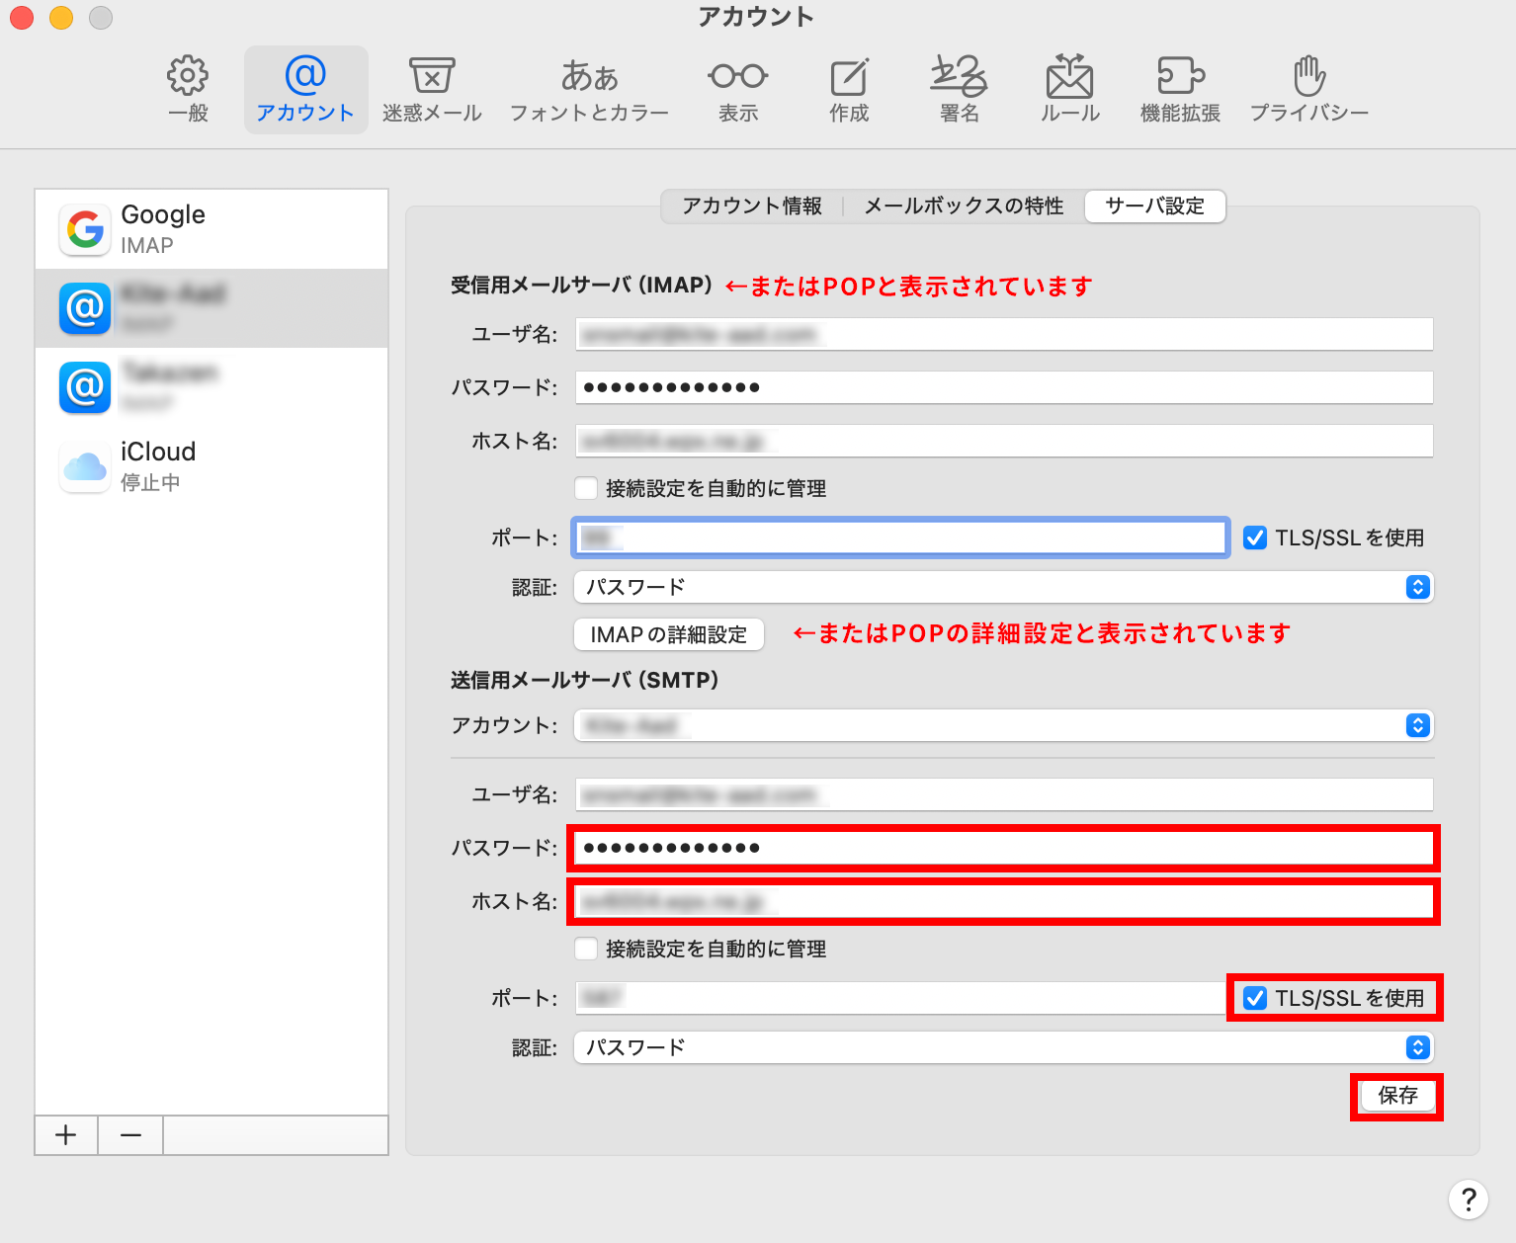Viewport: 1516px width, 1243px height.
Task: Open the ルール rules pane
Action: (x=1069, y=89)
